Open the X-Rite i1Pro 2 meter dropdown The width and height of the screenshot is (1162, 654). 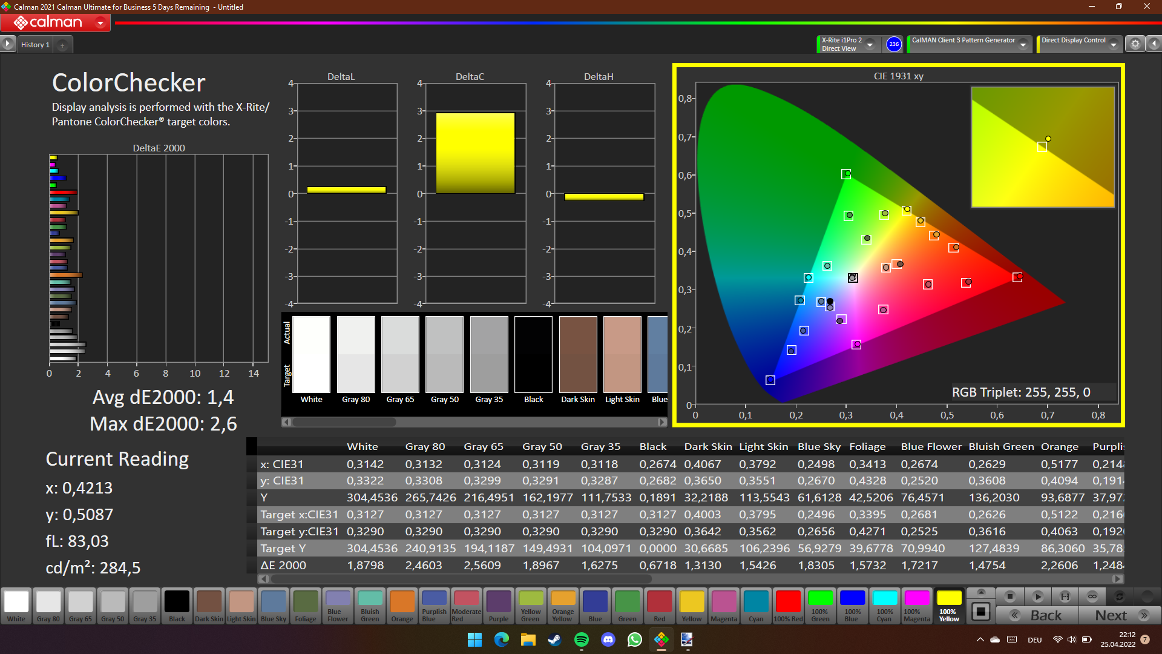pos(870,44)
